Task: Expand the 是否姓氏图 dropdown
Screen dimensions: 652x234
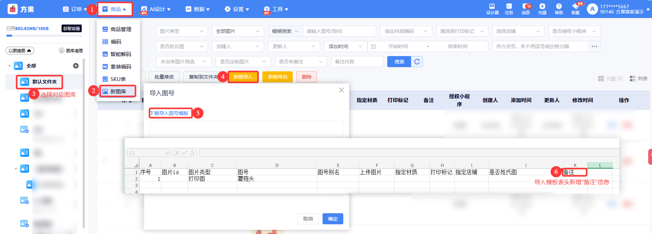Action: (x=182, y=46)
